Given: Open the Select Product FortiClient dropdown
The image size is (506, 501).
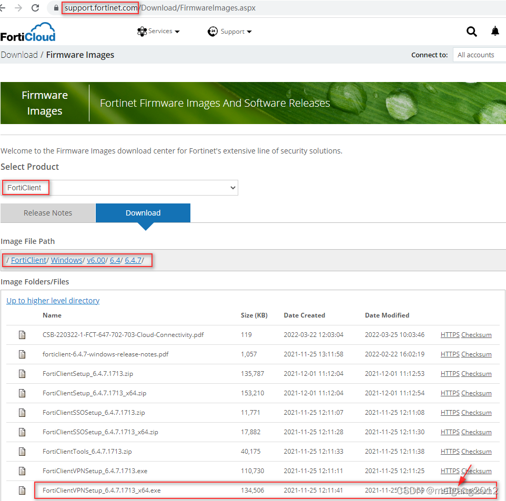Looking at the screenshot, I should 119,188.
